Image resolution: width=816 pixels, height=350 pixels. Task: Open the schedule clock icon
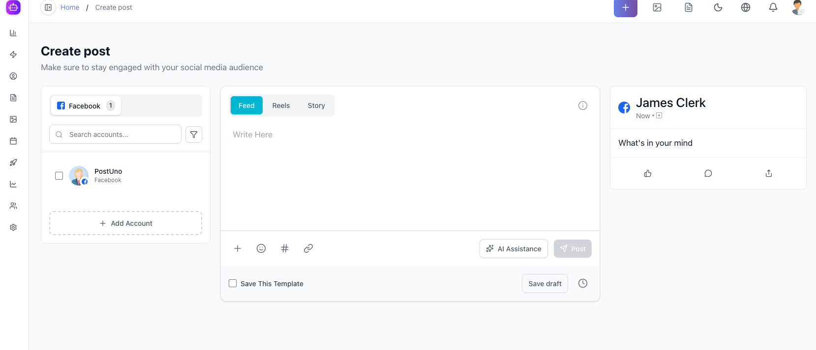tap(583, 283)
